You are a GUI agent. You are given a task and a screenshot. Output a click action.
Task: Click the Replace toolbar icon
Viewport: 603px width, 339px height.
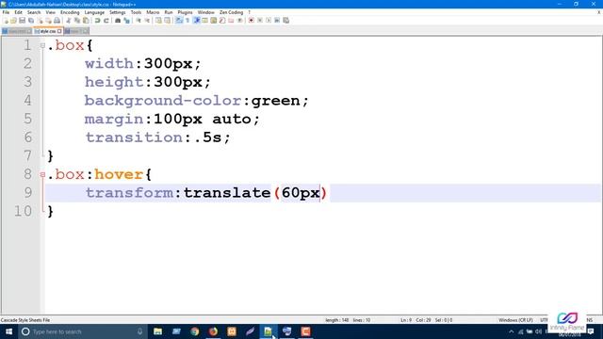(126, 21)
